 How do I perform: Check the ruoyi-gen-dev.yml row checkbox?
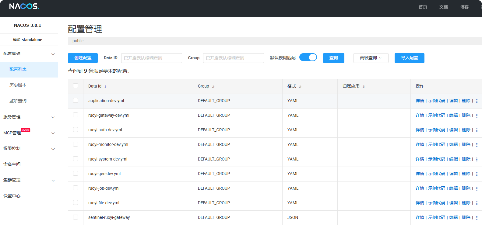click(76, 173)
